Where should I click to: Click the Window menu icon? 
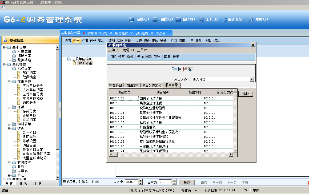coord(178,19)
